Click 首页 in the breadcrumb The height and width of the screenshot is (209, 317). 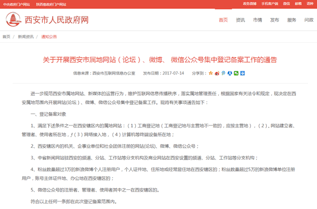click(x=6, y=37)
